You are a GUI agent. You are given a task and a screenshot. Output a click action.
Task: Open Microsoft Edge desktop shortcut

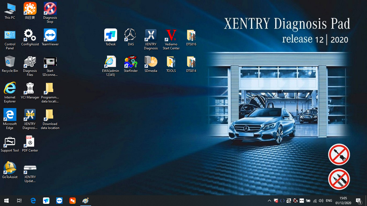[x=10, y=119]
